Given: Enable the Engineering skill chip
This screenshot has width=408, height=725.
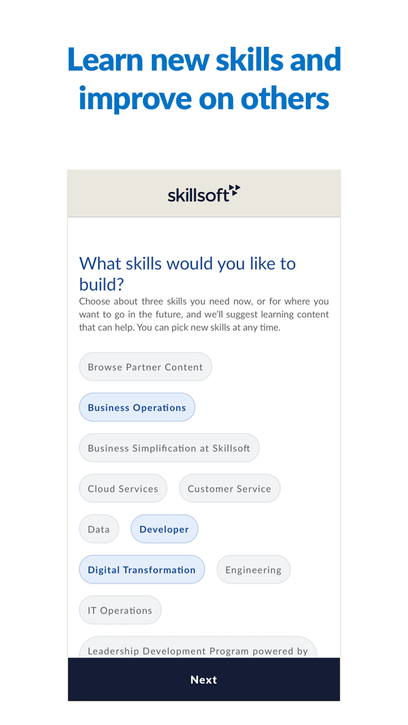Looking at the screenshot, I should point(253,570).
